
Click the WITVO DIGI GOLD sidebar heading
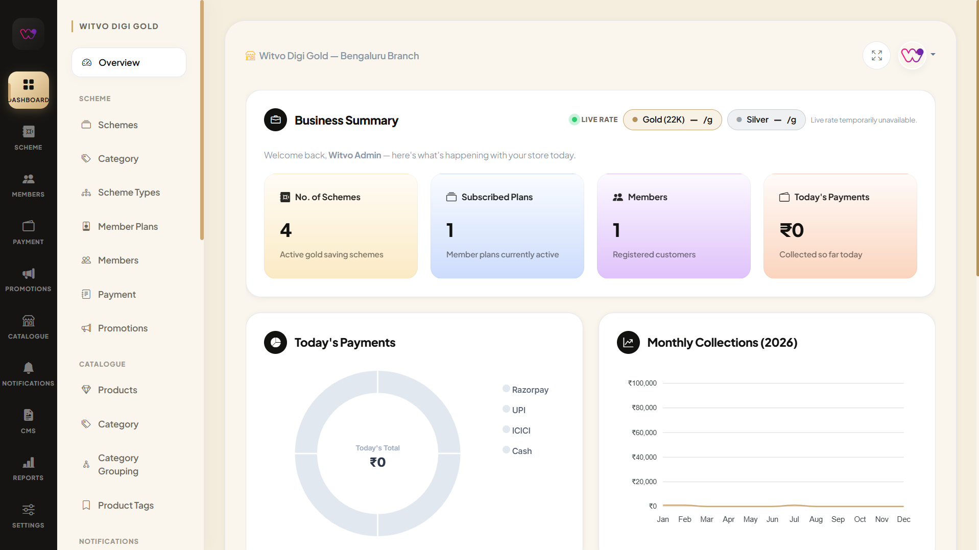[118, 26]
